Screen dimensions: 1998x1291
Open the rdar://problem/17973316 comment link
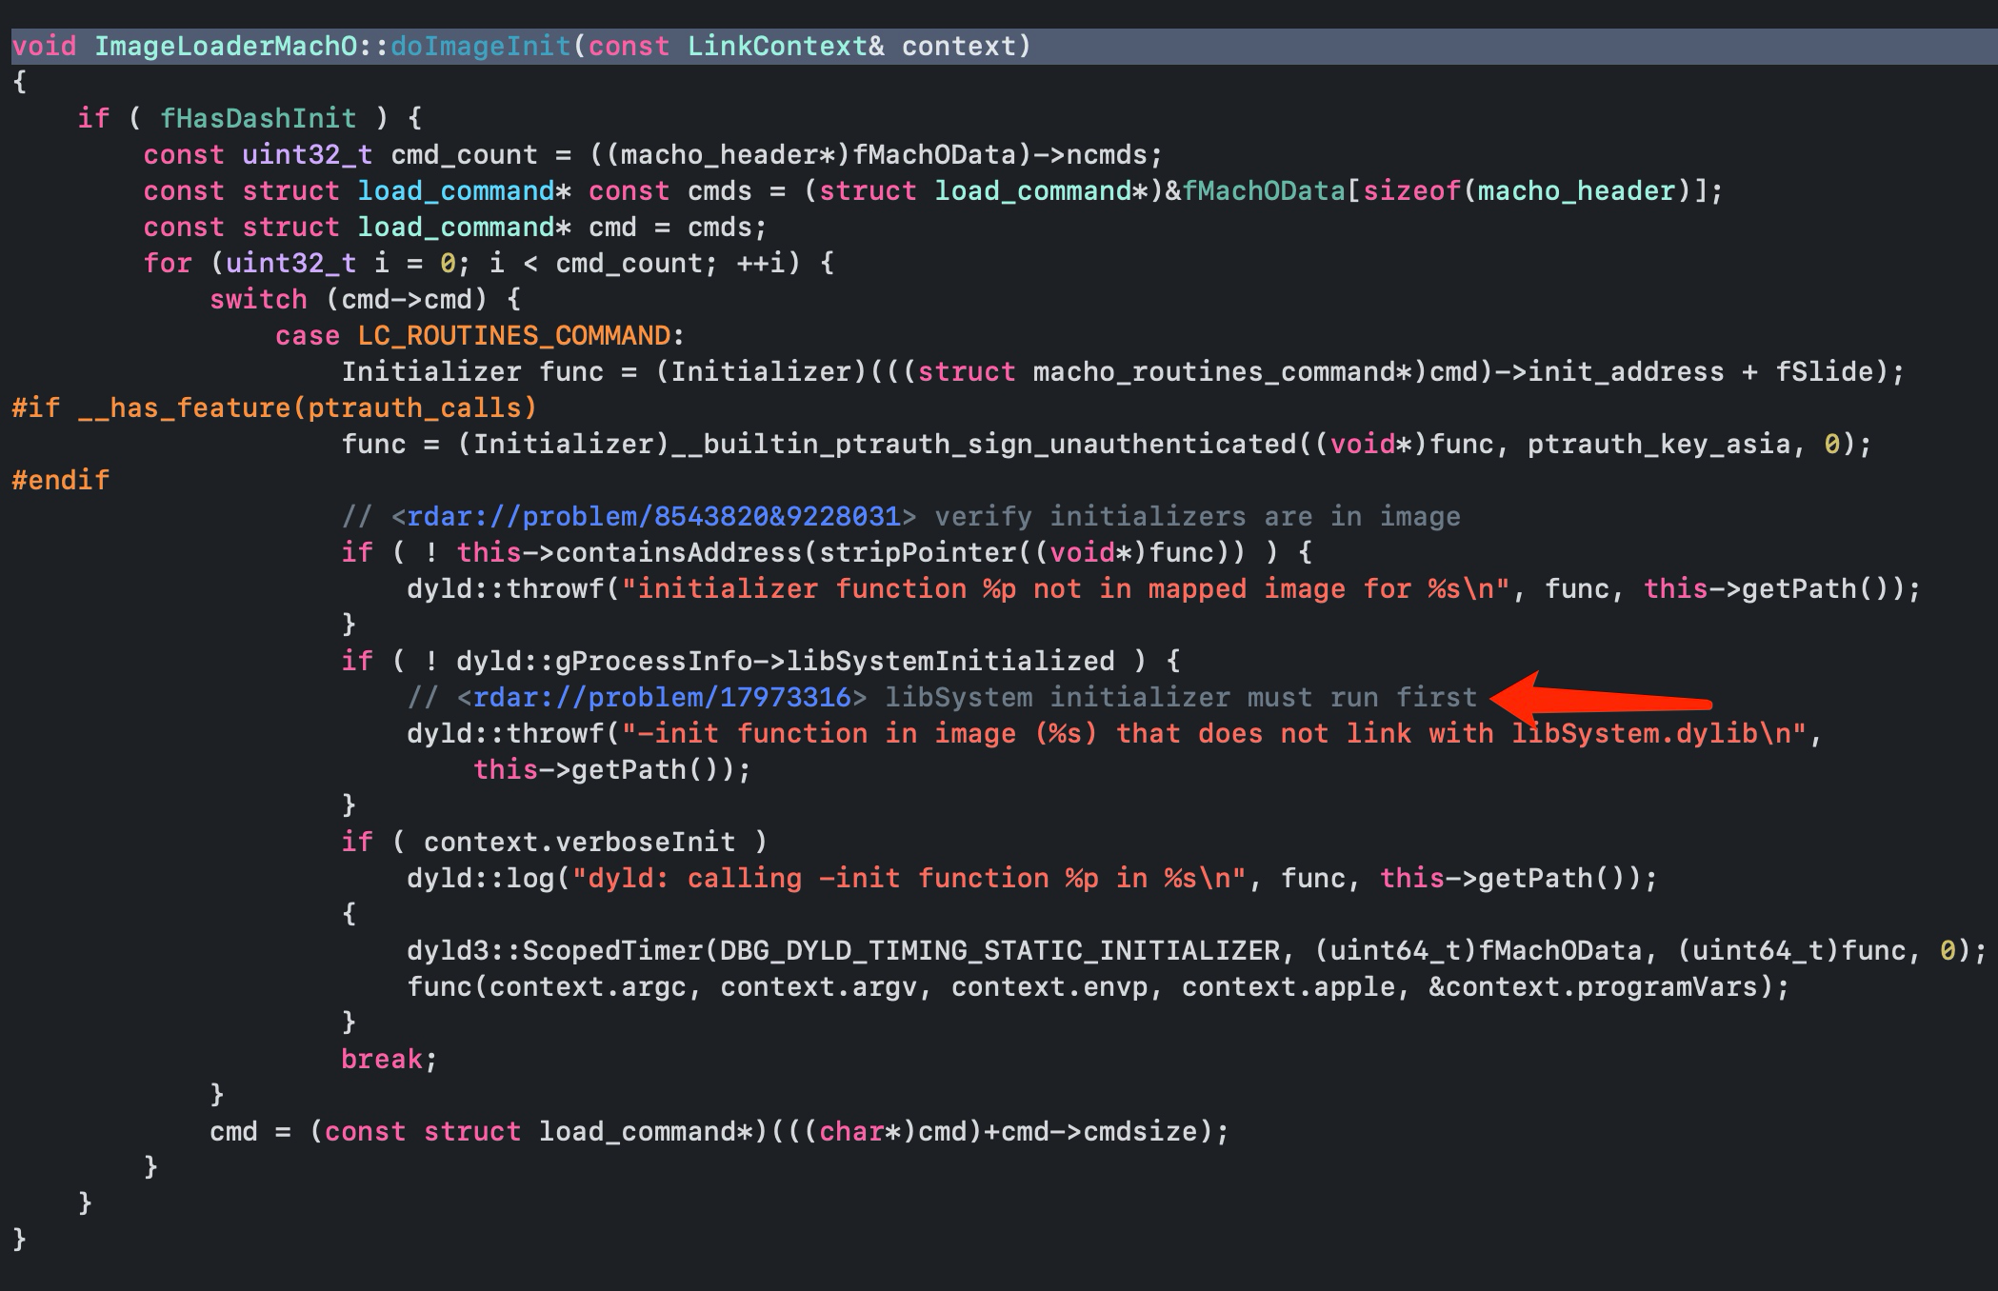click(x=661, y=698)
